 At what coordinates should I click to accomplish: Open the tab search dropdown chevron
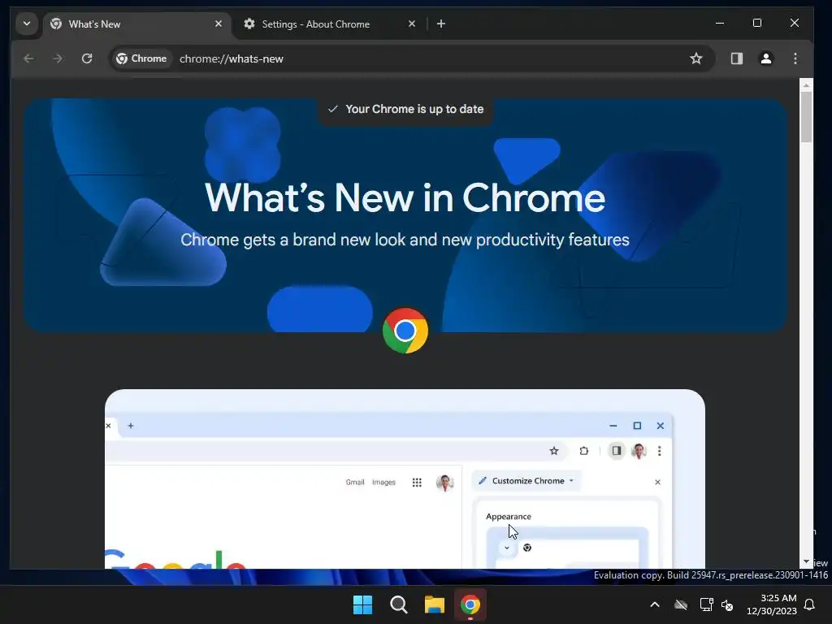[x=27, y=24]
